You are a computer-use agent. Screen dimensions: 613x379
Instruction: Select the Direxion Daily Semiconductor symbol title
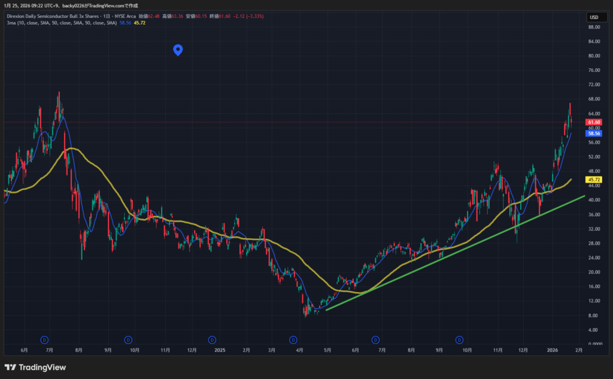point(54,17)
